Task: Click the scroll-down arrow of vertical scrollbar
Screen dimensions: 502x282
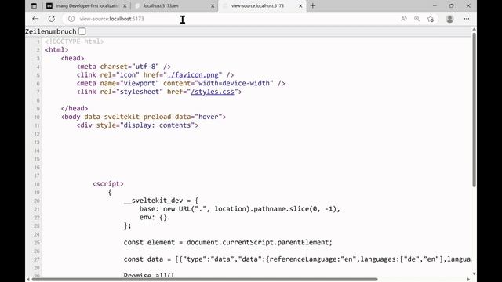Action: click(x=474, y=274)
